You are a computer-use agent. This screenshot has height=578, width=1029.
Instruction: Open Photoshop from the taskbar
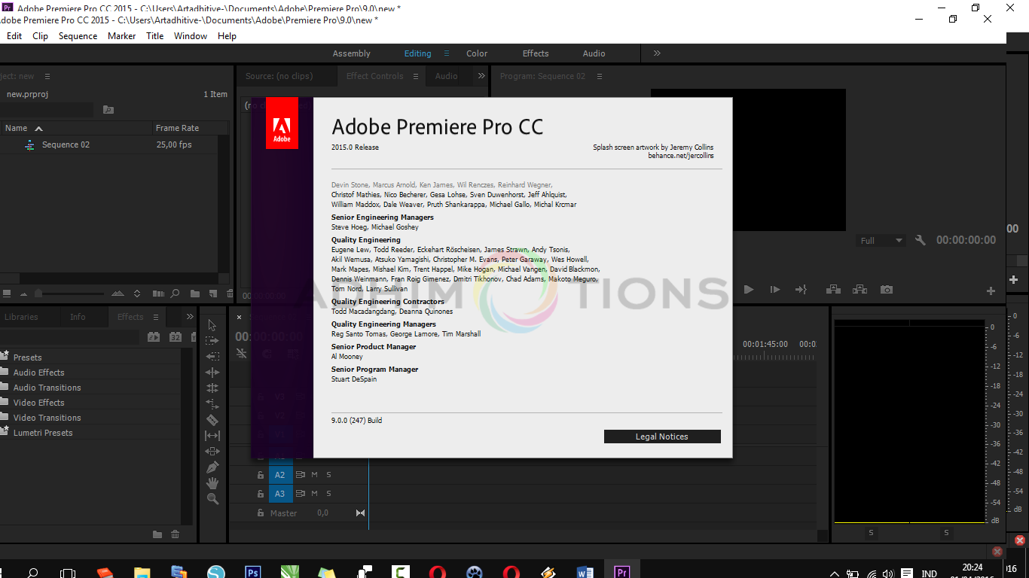point(253,572)
